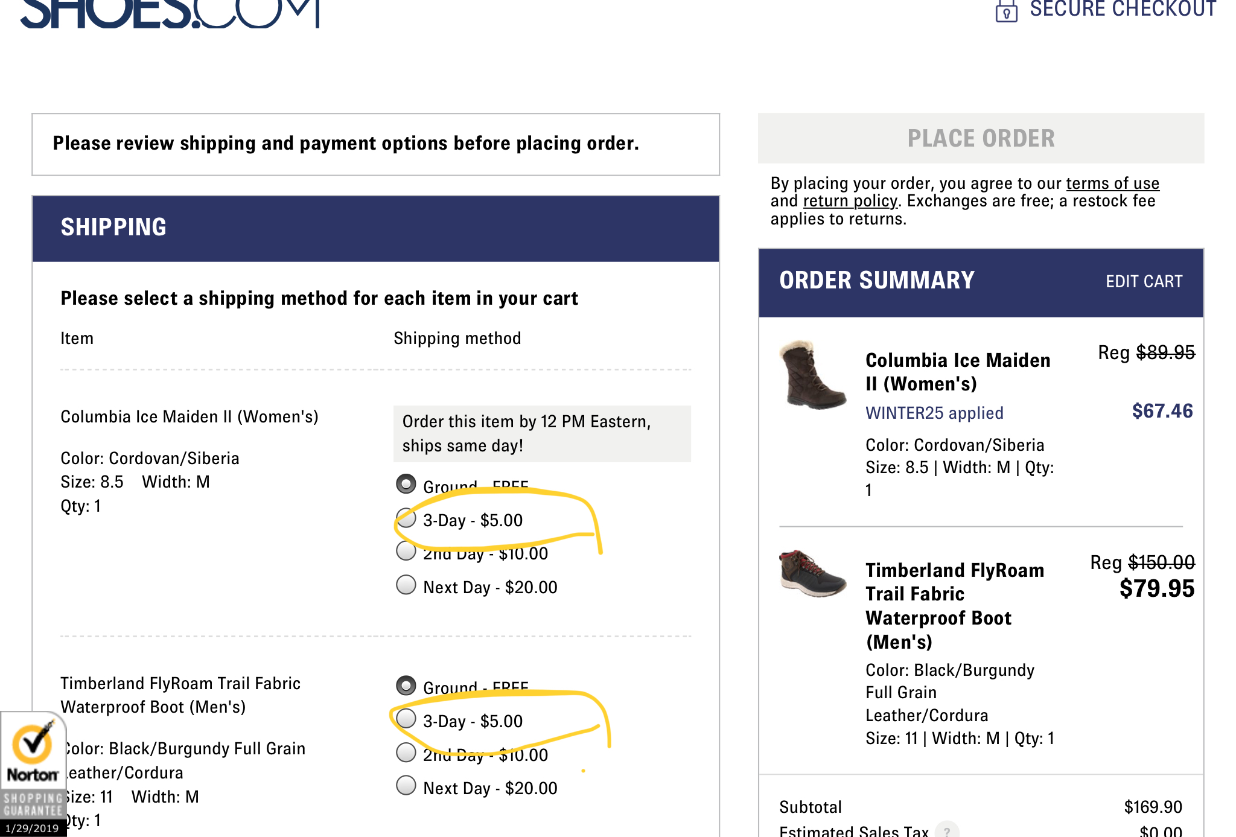Image resolution: width=1236 pixels, height=837 pixels.
Task: Select Next Day $20.00 for Columbia boot
Action: [x=406, y=585]
